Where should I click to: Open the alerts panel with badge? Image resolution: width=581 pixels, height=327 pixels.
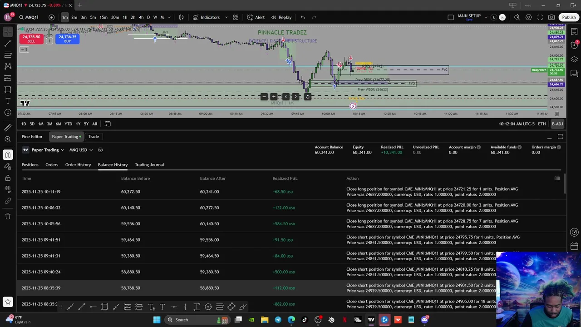click(x=574, y=45)
